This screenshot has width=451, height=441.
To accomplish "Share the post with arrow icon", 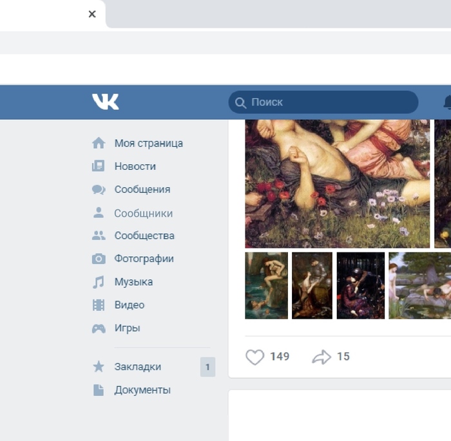I will (321, 357).
